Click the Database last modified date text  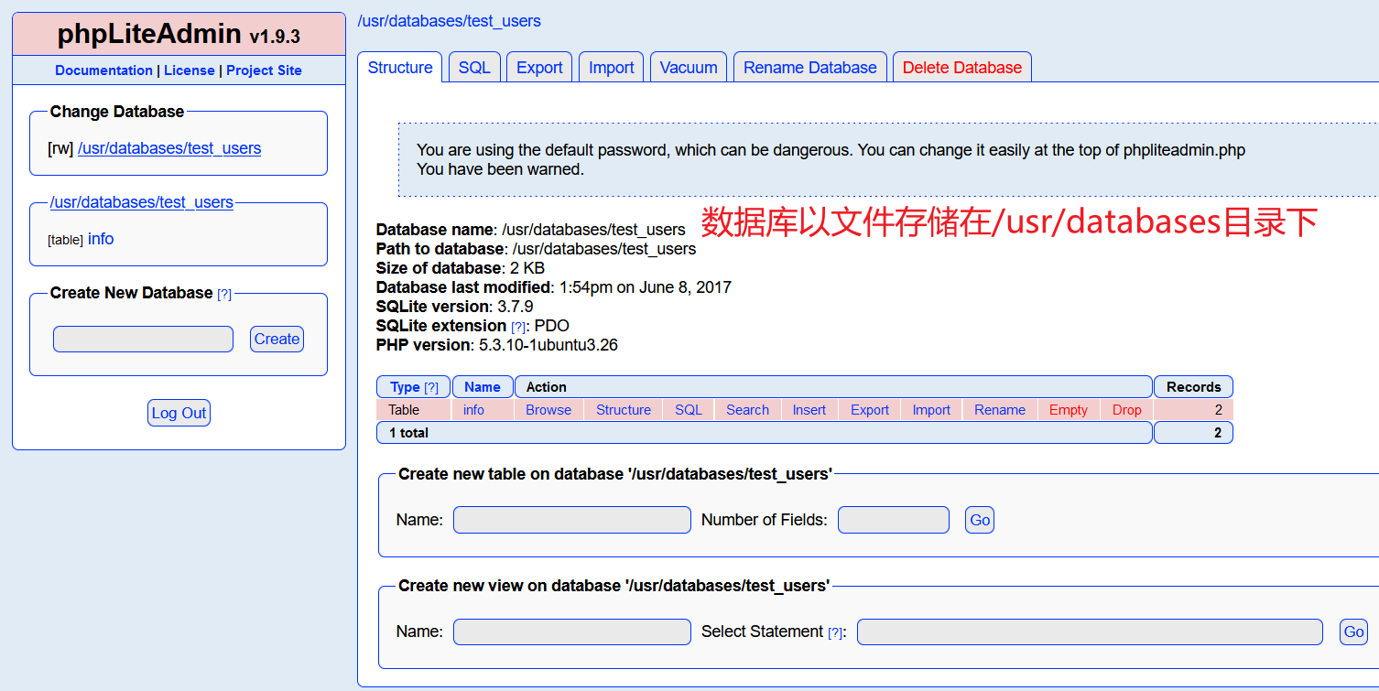click(646, 287)
